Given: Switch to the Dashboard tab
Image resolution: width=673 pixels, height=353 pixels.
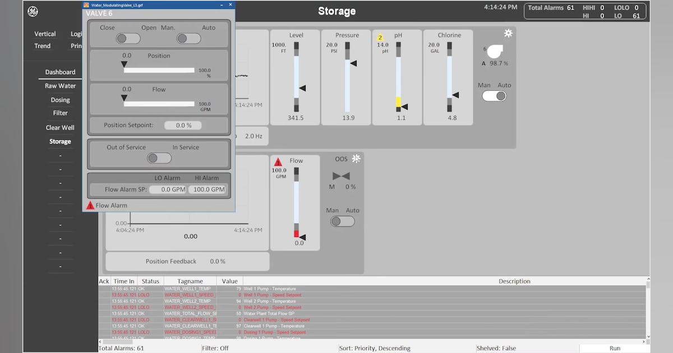Looking at the screenshot, I should [x=60, y=72].
